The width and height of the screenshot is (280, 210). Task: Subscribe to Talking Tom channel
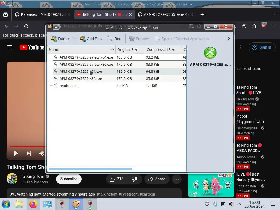click(69, 179)
